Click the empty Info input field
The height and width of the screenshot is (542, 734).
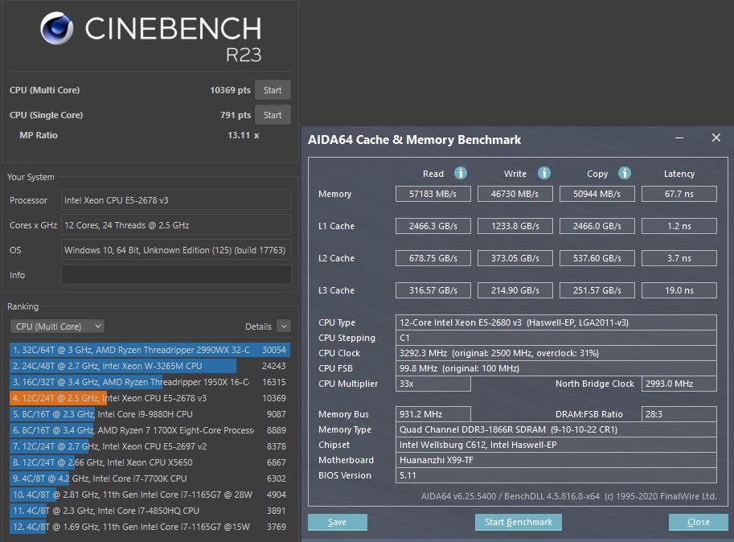click(x=177, y=275)
